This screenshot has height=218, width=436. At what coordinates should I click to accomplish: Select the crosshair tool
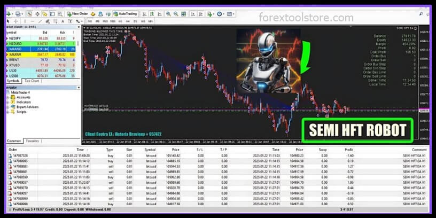pos(16,21)
